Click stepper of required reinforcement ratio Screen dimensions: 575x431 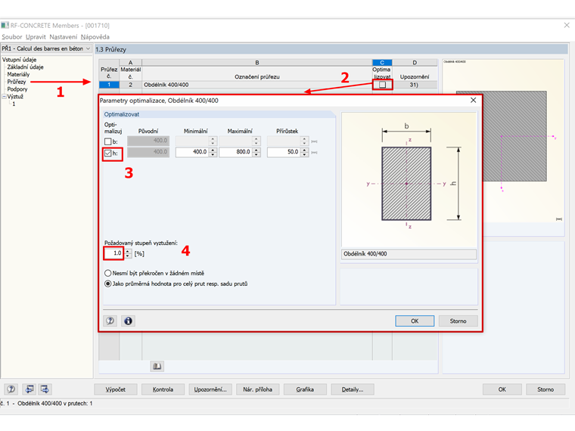128,253
